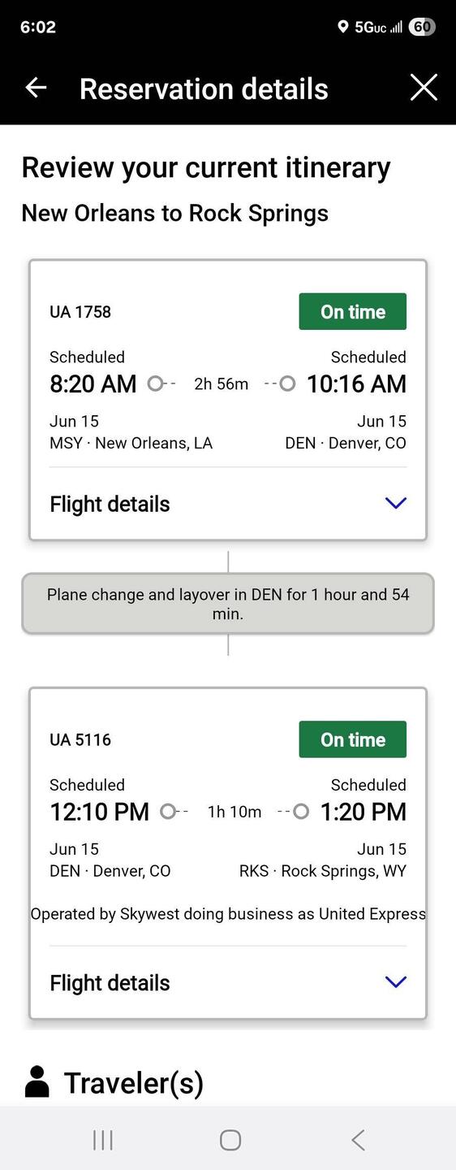Expand Flight details for UA 5116
This screenshot has height=1170, width=456.
228,982
